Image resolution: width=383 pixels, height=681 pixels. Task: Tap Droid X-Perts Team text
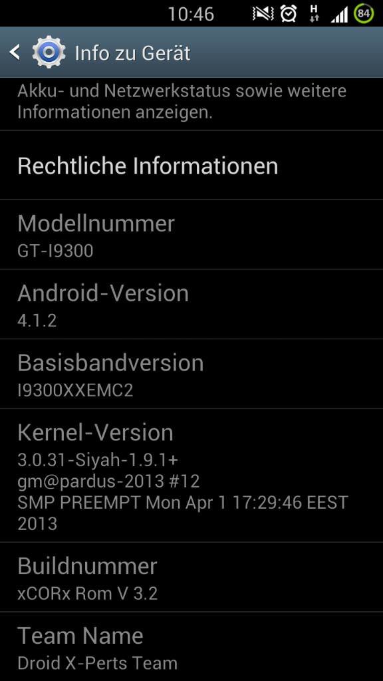coord(97,663)
